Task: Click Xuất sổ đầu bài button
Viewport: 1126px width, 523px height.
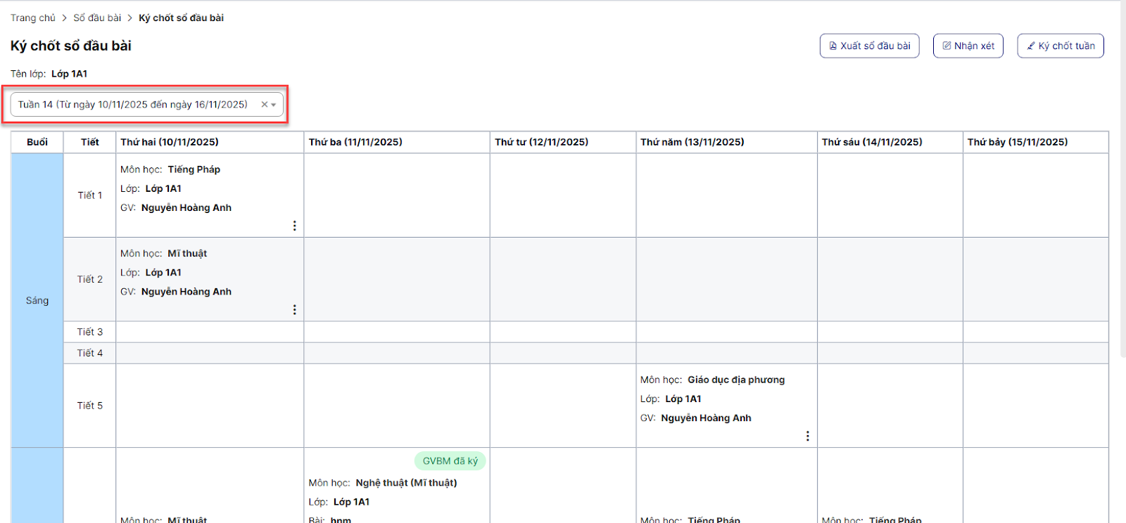Action: click(x=869, y=46)
